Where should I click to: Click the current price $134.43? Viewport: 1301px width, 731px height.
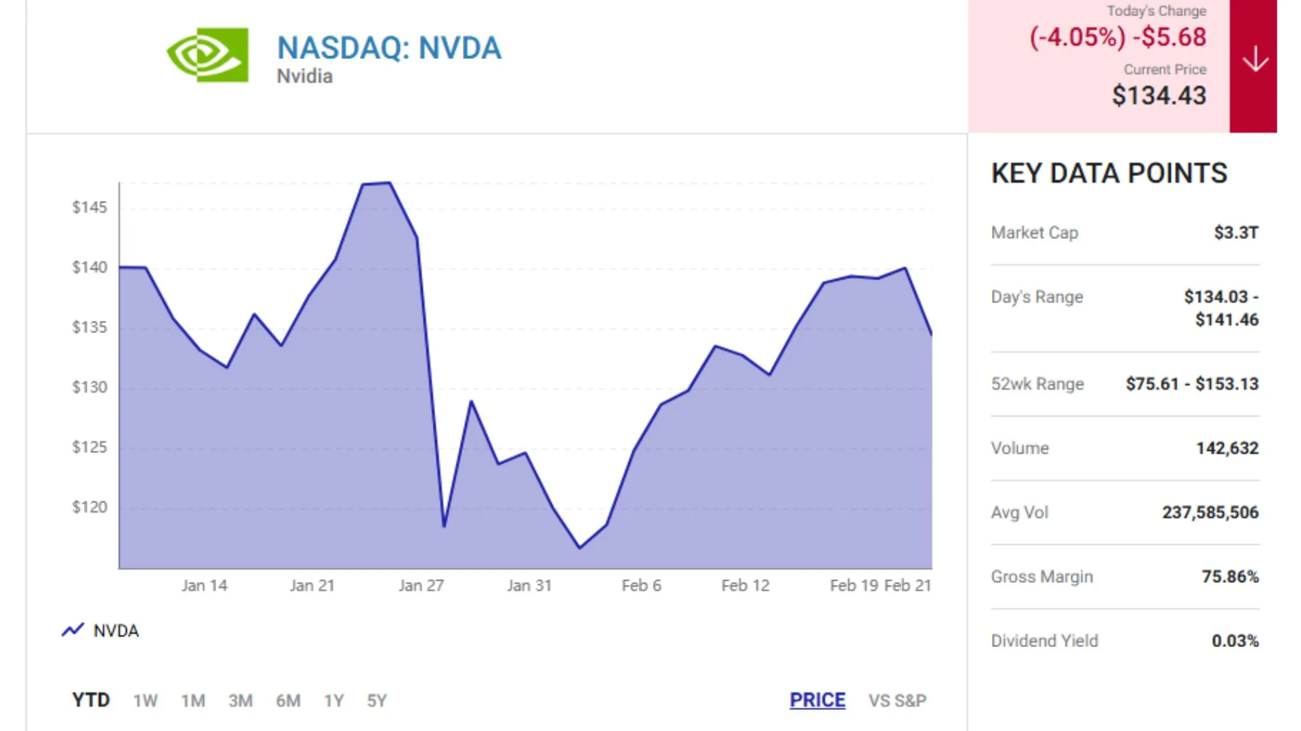1159,95
